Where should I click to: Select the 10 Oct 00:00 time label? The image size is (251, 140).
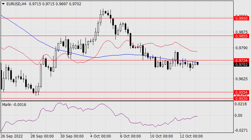pyautogui.click(x=161, y=136)
